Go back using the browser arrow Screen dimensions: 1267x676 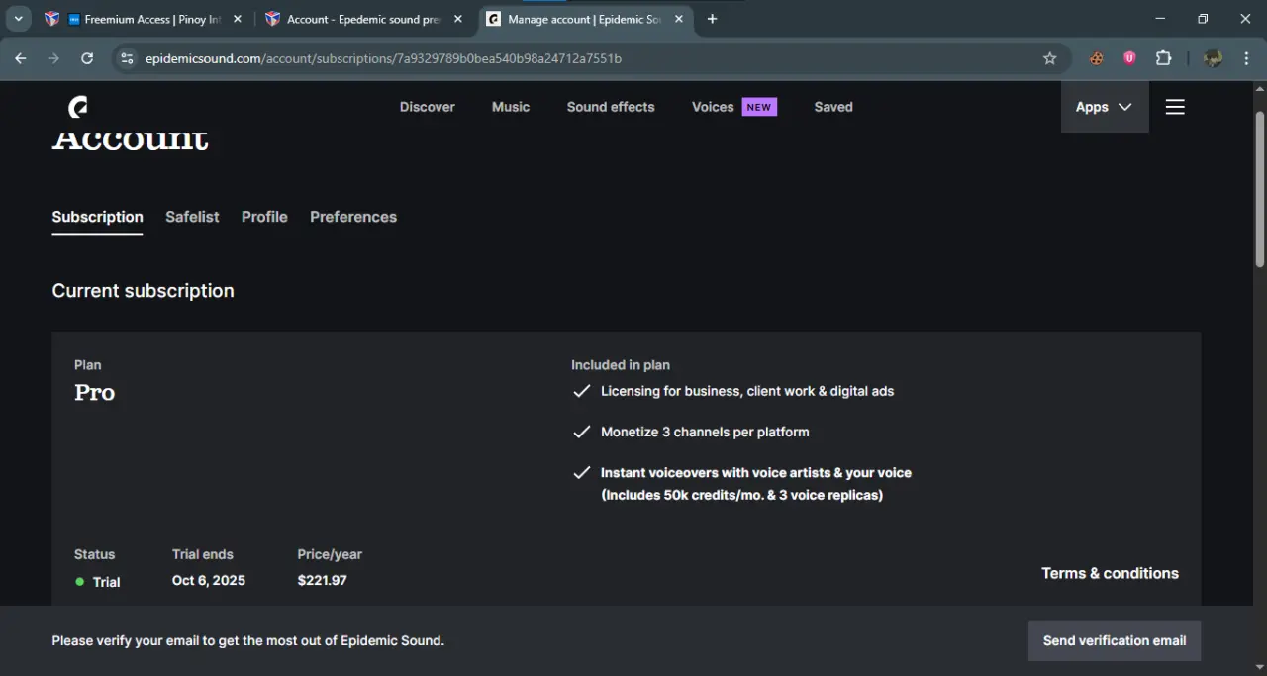(21, 58)
